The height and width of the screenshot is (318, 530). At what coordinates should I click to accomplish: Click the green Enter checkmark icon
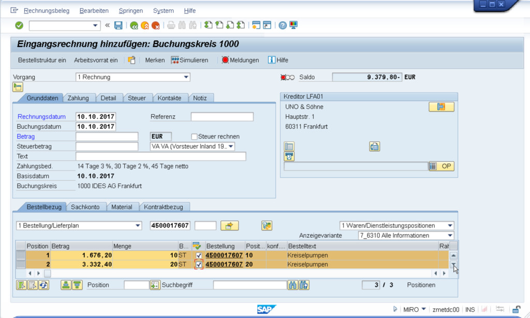pyautogui.click(x=19, y=25)
